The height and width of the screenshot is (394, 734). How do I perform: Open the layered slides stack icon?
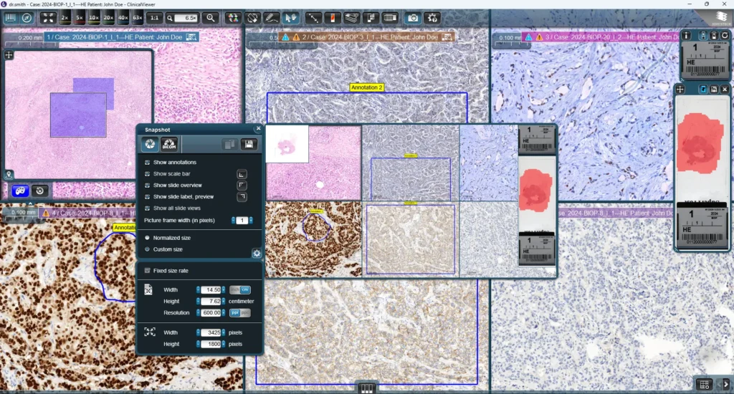point(351,18)
